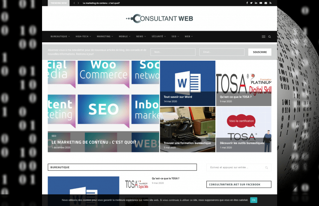Show previous trending headline arrow
This screenshot has height=206, width=319.
coord(74,3)
